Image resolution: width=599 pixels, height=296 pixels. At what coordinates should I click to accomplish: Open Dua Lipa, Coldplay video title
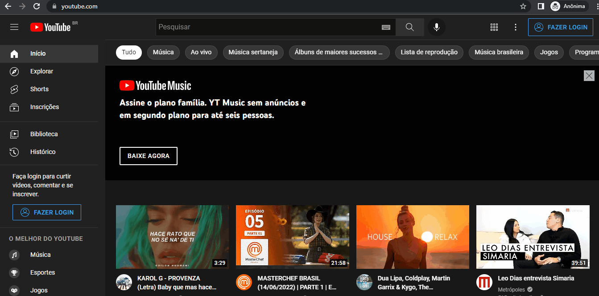pos(414,283)
